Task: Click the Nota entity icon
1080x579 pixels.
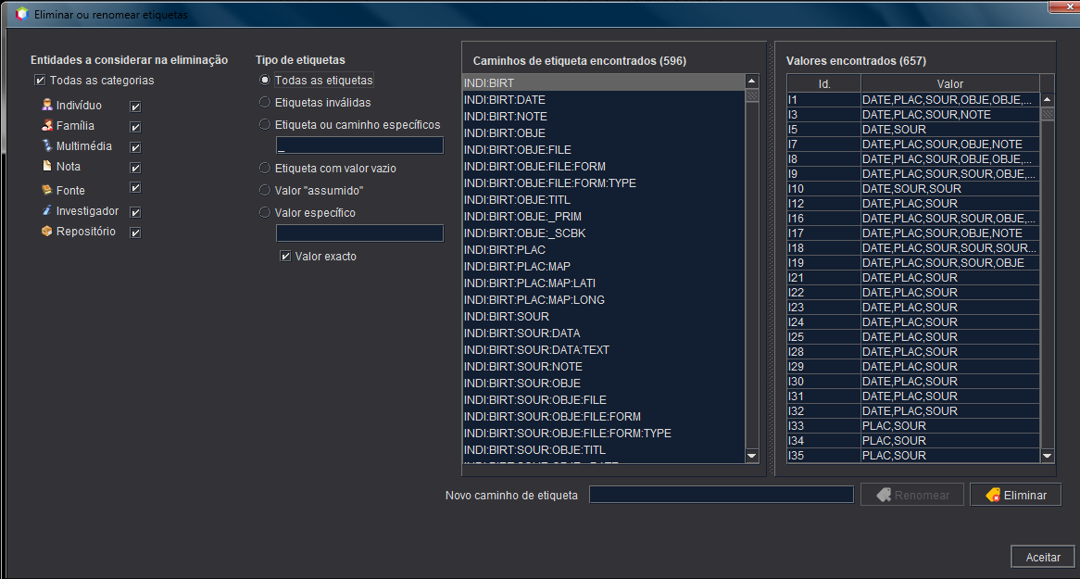Action: click(47, 167)
